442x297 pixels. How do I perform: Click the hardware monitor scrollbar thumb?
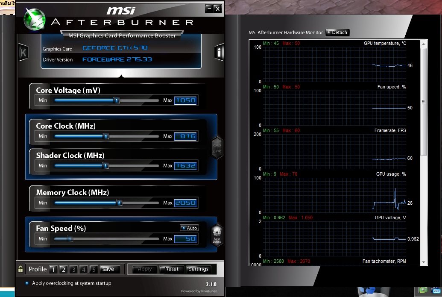[x=423, y=102]
